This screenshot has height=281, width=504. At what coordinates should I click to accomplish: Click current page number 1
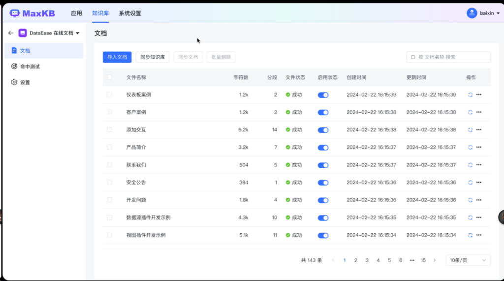[x=344, y=260]
